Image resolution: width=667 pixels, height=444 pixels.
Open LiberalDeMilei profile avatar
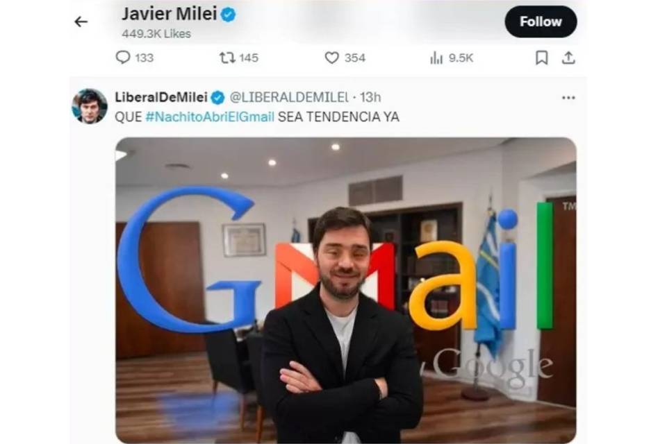(90, 105)
